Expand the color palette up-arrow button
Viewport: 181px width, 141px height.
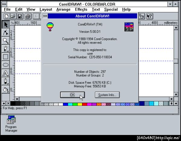tap(171, 103)
